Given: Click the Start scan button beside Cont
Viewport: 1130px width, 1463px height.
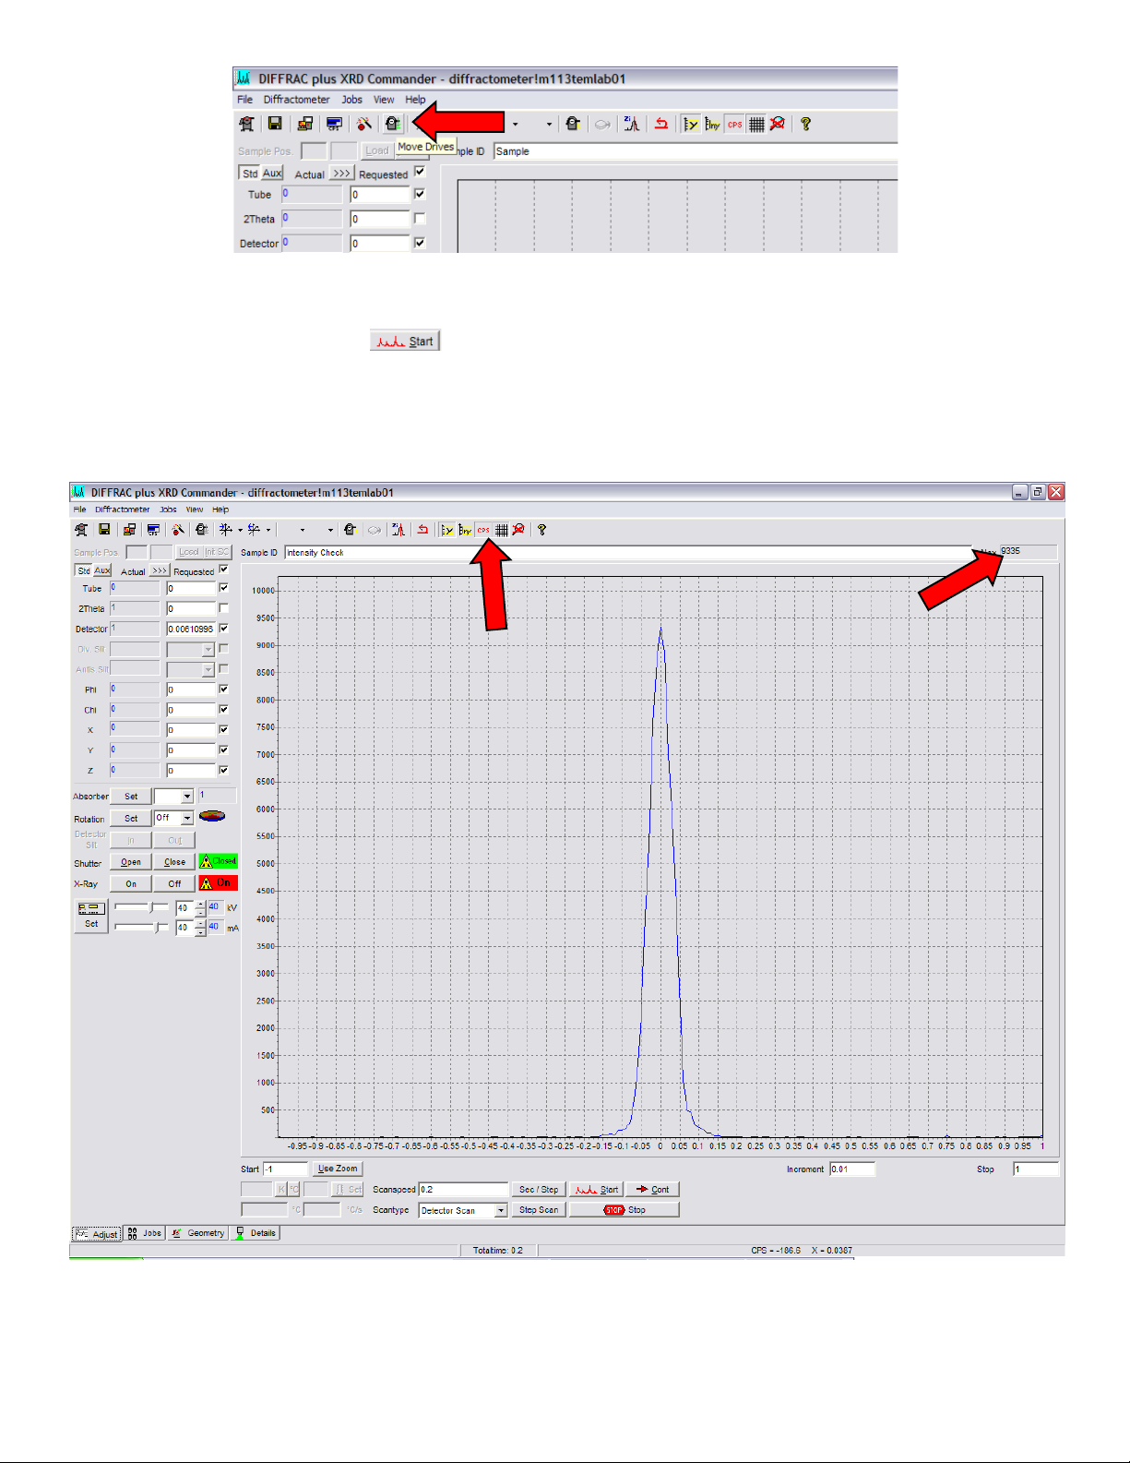Looking at the screenshot, I should [597, 1190].
